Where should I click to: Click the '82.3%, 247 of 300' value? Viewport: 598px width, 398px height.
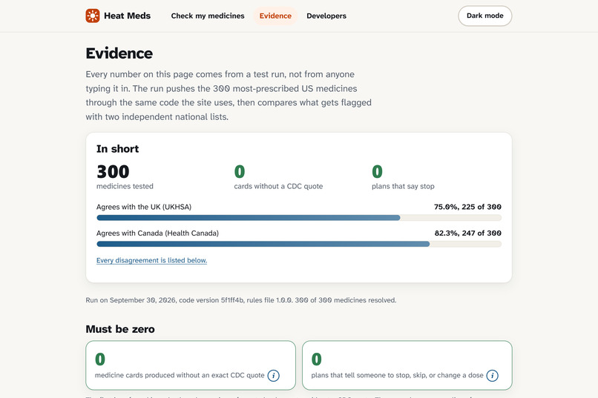(x=468, y=233)
